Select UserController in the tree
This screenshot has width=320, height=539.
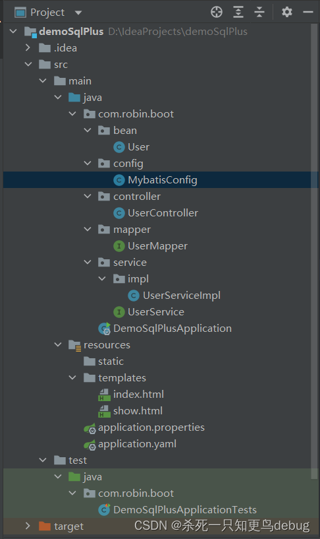[163, 213]
